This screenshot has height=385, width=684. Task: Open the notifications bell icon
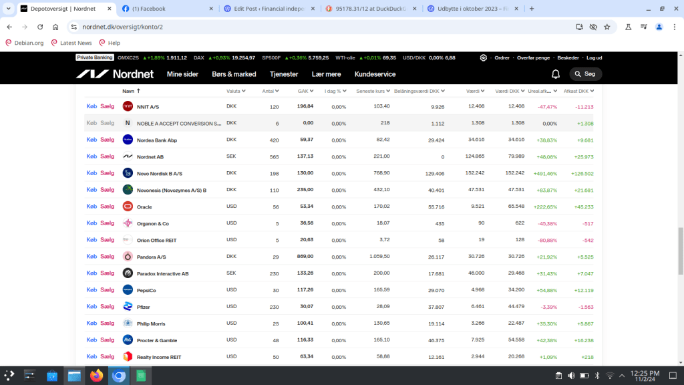coord(555,74)
